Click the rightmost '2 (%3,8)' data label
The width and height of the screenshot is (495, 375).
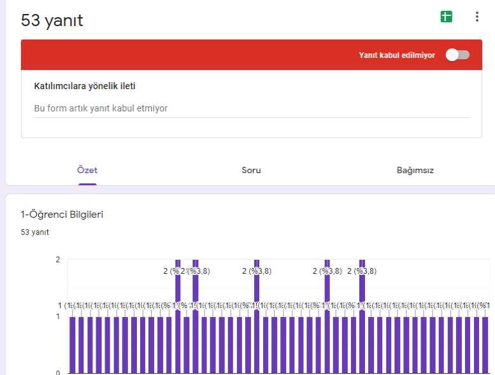361,271
